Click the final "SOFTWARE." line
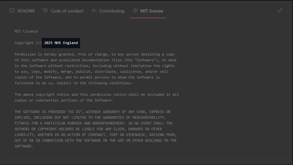The height and width of the screenshot is (165, 293). pyautogui.click(x=24, y=146)
